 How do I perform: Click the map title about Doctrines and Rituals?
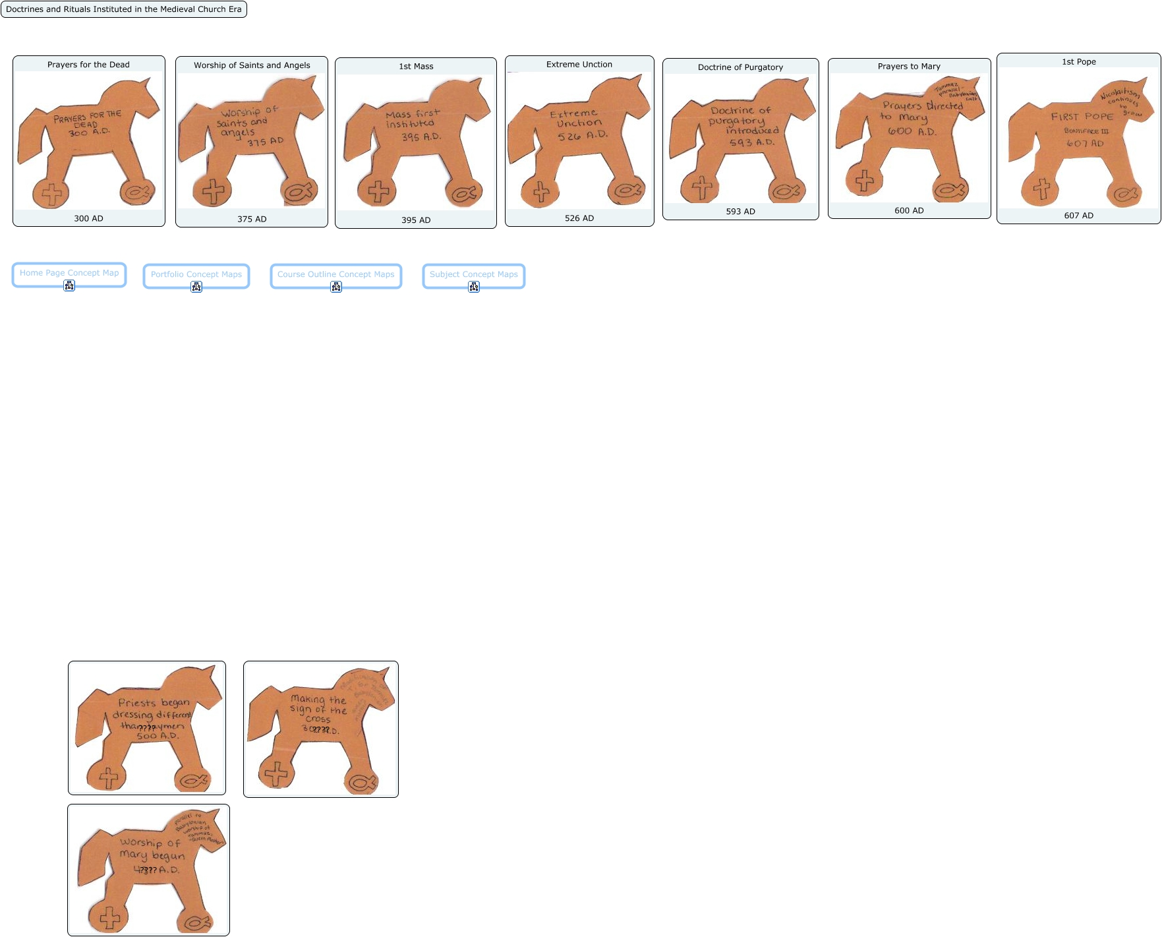(124, 9)
